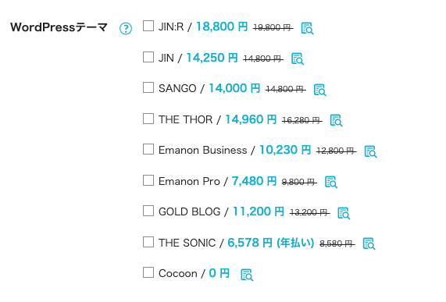Screen dimensions: 446x302
Task: Enable the Emanon Business checkbox
Action: [148, 149]
